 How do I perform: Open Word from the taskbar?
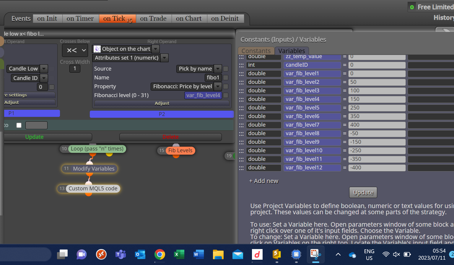pos(198,254)
